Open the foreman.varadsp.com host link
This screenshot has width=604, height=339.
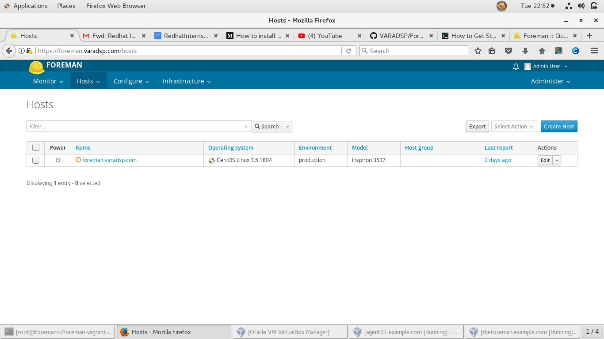109,160
